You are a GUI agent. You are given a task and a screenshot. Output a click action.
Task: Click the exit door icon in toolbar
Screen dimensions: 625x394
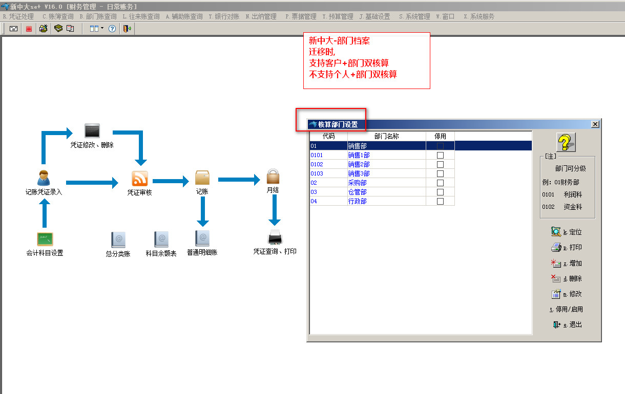(x=127, y=29)
